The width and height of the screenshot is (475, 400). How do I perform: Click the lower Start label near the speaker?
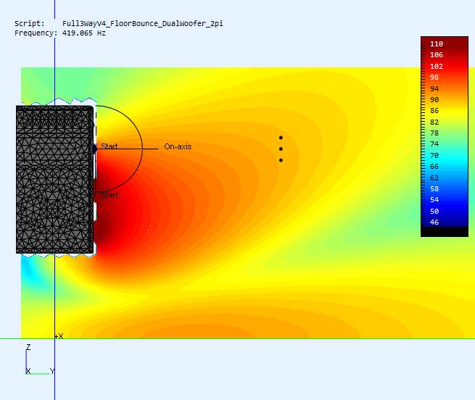[110, 195]
